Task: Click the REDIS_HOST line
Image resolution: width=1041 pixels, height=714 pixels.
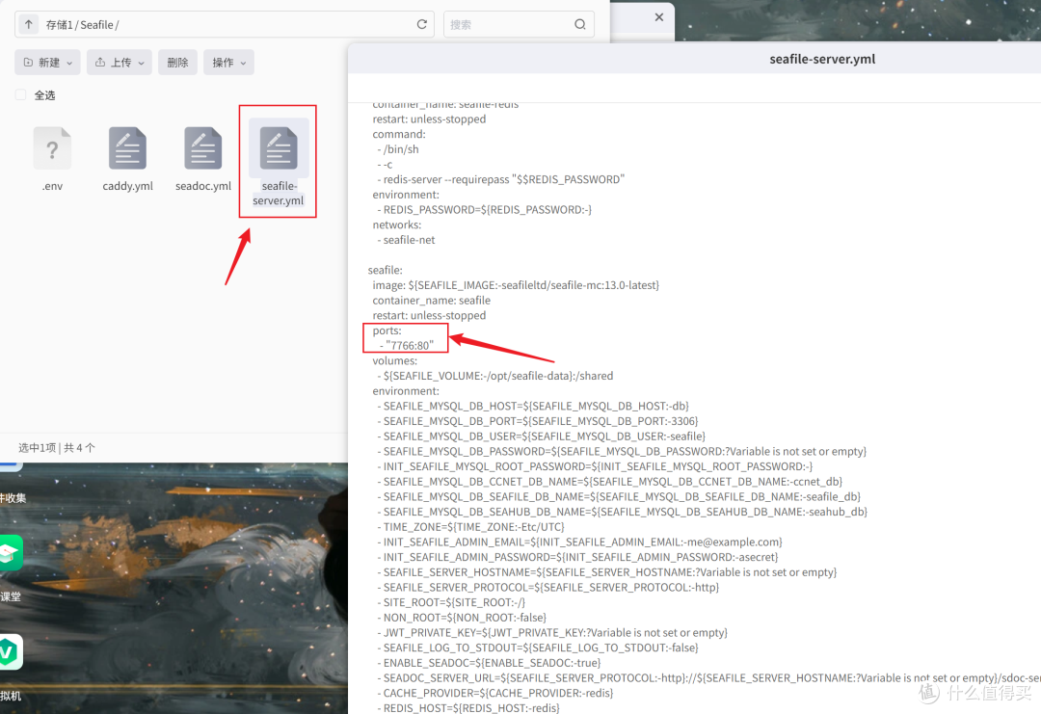Action: click(468, 708)
